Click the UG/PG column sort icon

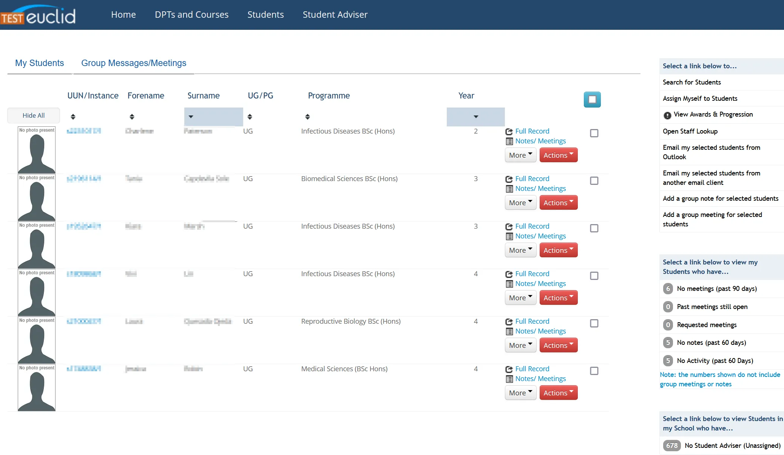(x=250, y=117)
